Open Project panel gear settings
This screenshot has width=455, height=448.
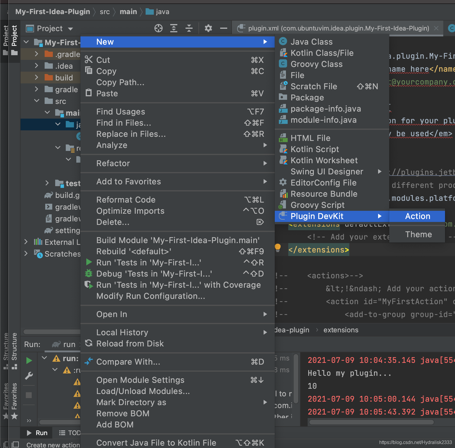coord(208,28)
